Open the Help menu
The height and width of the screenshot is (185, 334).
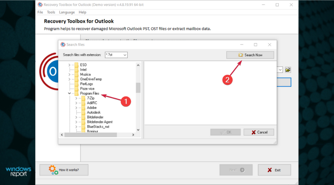[82, 12]
